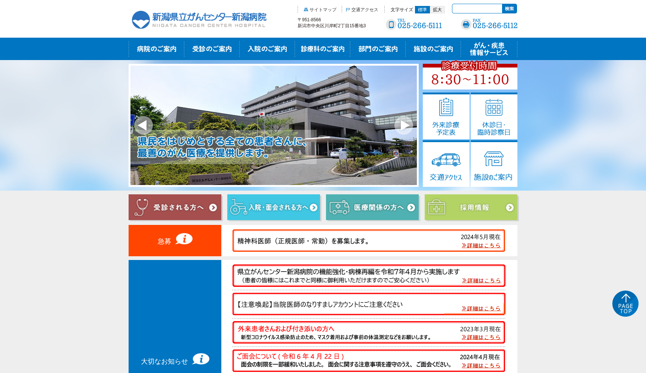Click the 施設のご案内 building icon
646x373 pixels.
pos(494,160)
